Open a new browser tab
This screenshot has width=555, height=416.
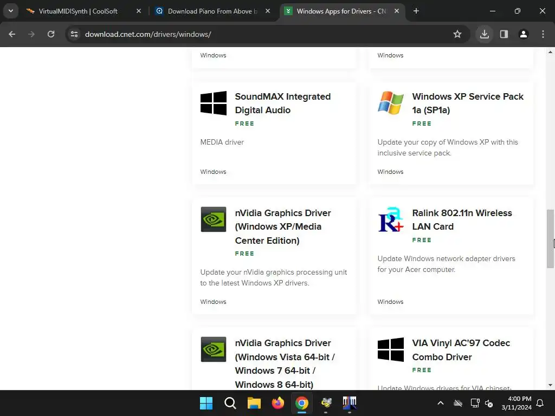(x=416, y=11)
